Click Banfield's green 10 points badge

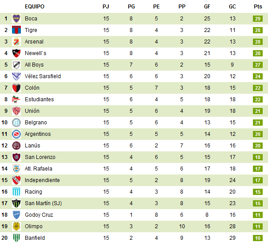[x=258, y=238]
